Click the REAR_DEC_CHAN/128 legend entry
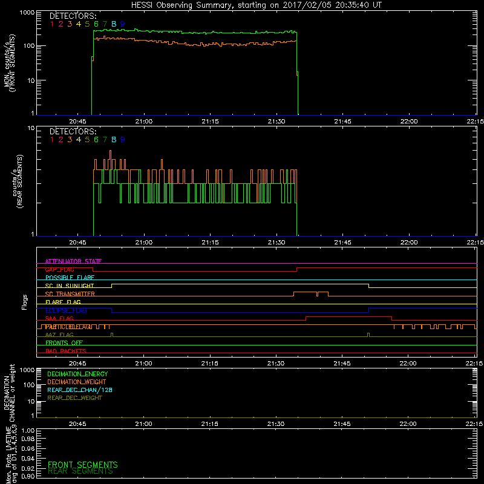The height and width of the screenshot is (484, 484). tap(80, 390)
